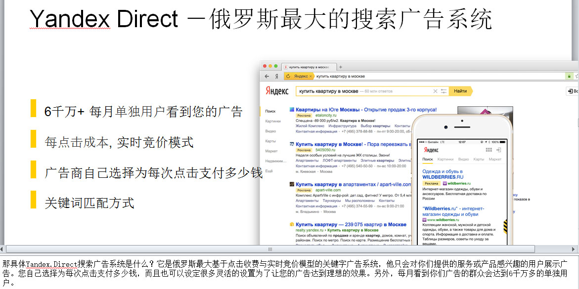Click favicon next to realty.yandex.ru result
The height and width of the screenshot is (289, 579).
292,224
